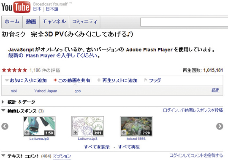Click すべてを表示 link
228x160 pixels.
pos(97,147)
